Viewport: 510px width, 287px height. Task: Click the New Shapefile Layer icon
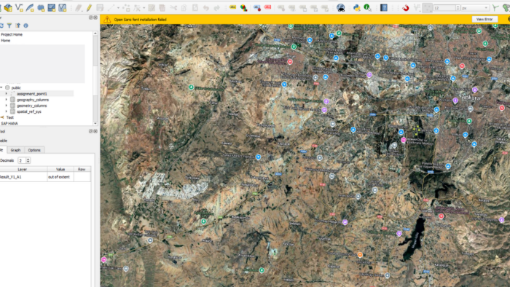point(19,7)
